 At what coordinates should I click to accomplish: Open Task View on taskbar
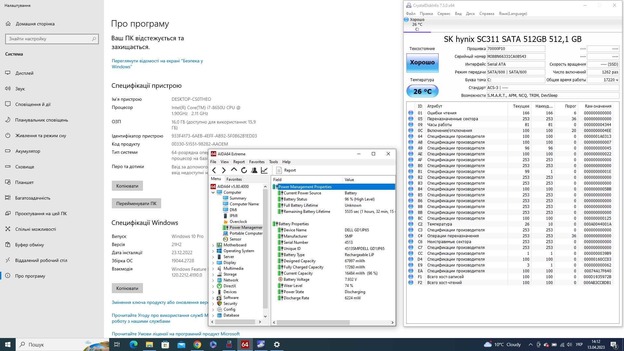pos(117,344)
